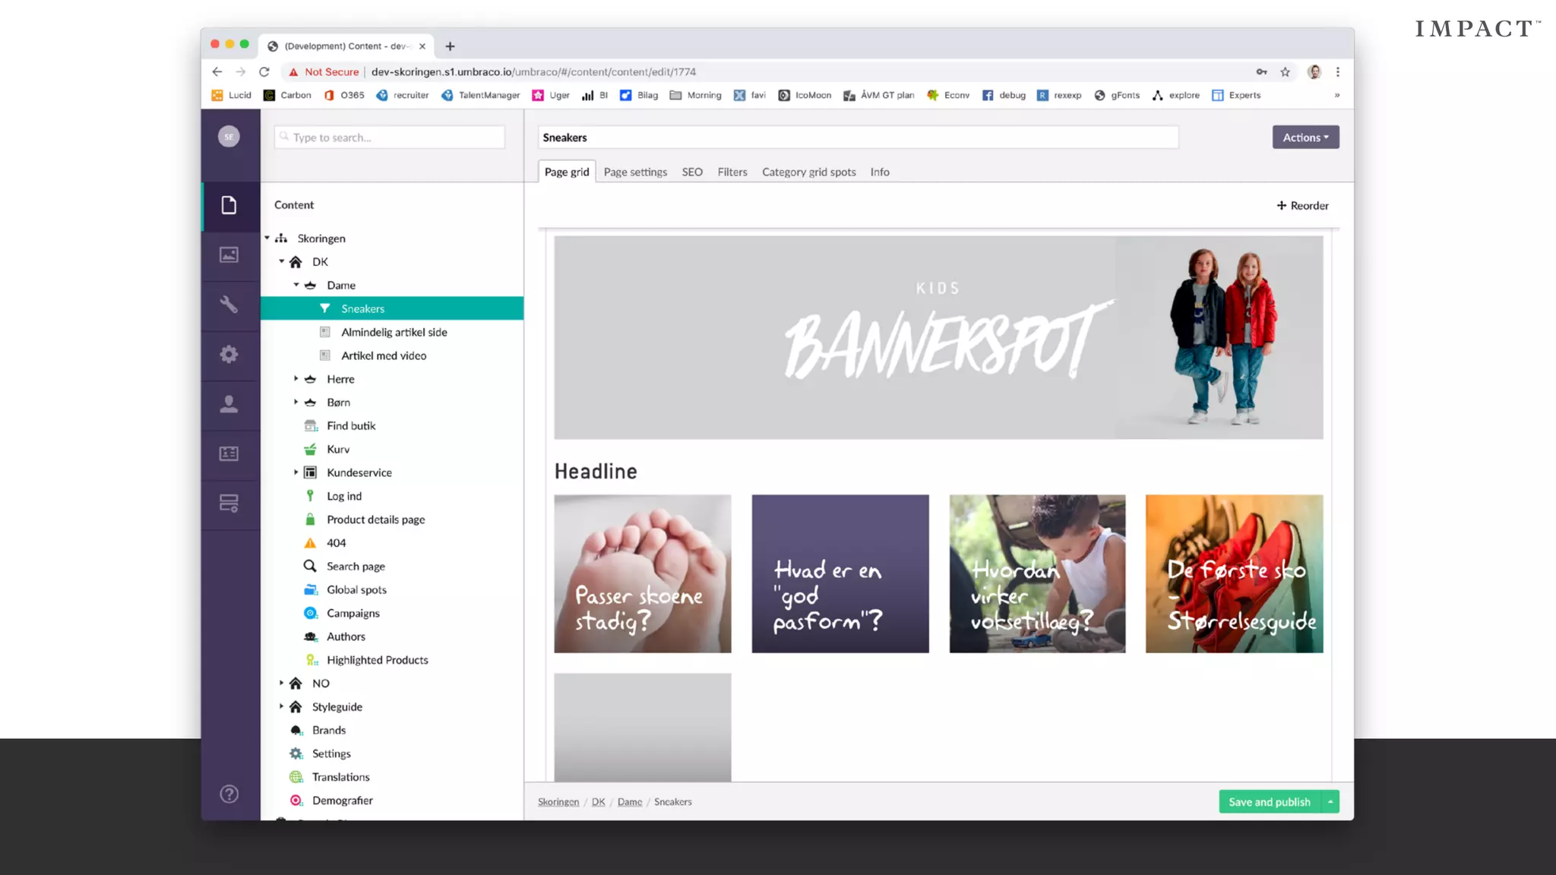Open the Save and publish arrow options
This screenshot has width=1556, height=875.
(x=1330, y=802)
